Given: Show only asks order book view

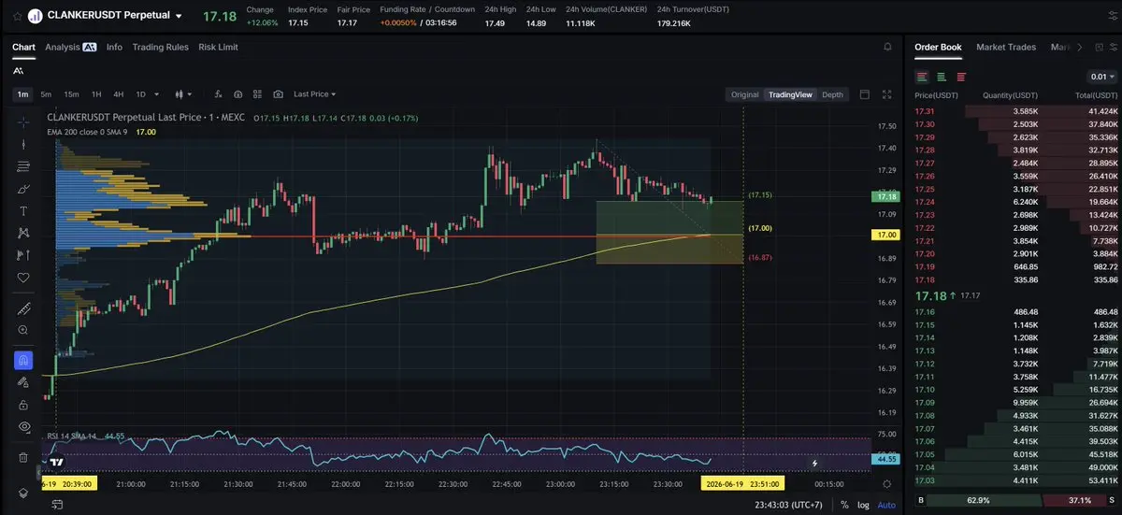Looking at the screenshot, I should [961, 77].
